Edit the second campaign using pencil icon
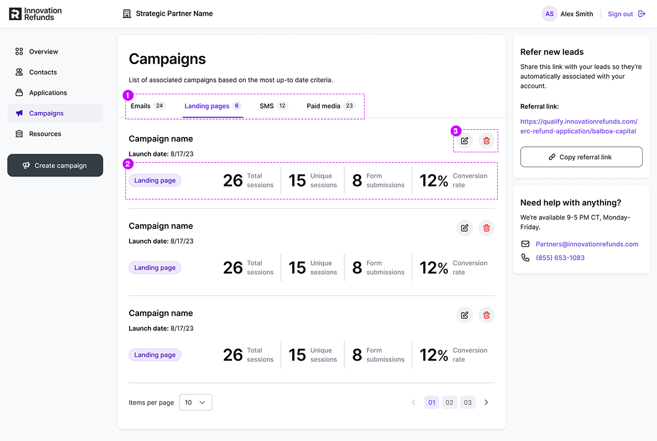The image size is (657, 441). pyautogui.click(x=464, y=228)
